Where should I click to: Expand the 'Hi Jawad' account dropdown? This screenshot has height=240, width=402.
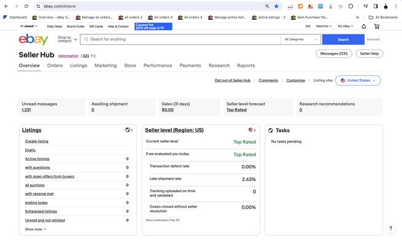click(x=29, y=26)
